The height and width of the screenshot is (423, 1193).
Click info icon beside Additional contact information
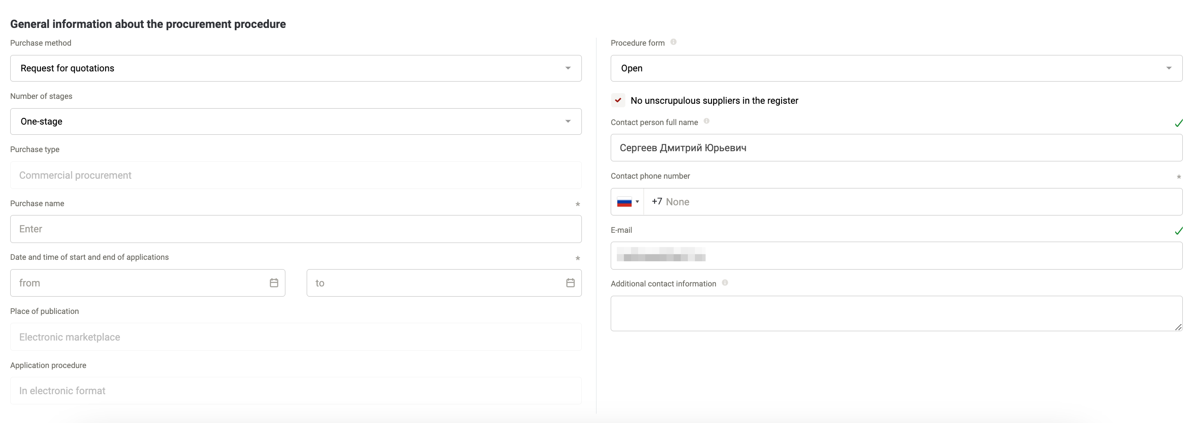click(725, 283)
